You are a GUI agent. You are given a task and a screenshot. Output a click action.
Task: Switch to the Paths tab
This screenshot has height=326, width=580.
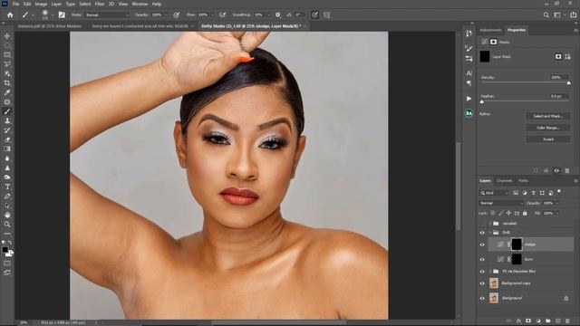click(523, 181)
